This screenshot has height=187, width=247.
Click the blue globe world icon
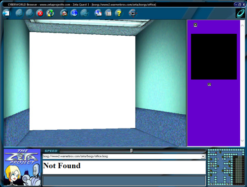74,13
